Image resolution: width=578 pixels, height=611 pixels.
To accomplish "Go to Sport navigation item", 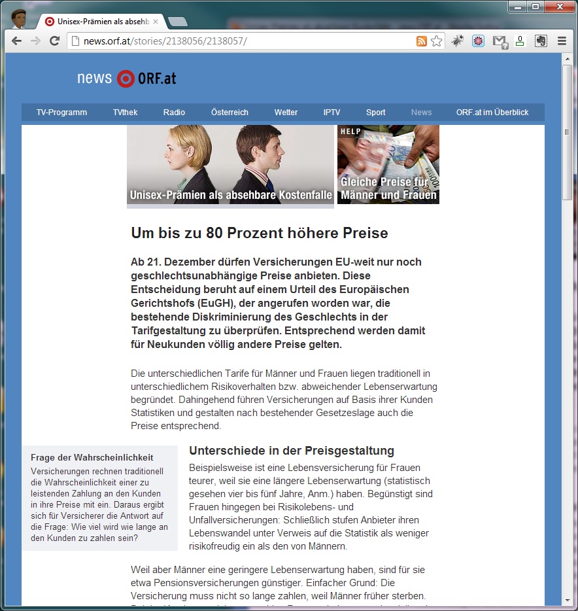I will click(375, 113).
